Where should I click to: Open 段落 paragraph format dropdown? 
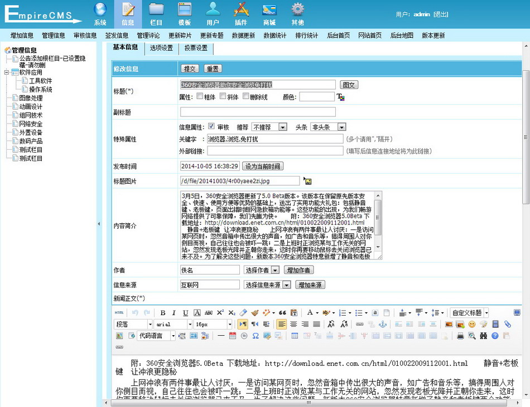coord(133,324)
